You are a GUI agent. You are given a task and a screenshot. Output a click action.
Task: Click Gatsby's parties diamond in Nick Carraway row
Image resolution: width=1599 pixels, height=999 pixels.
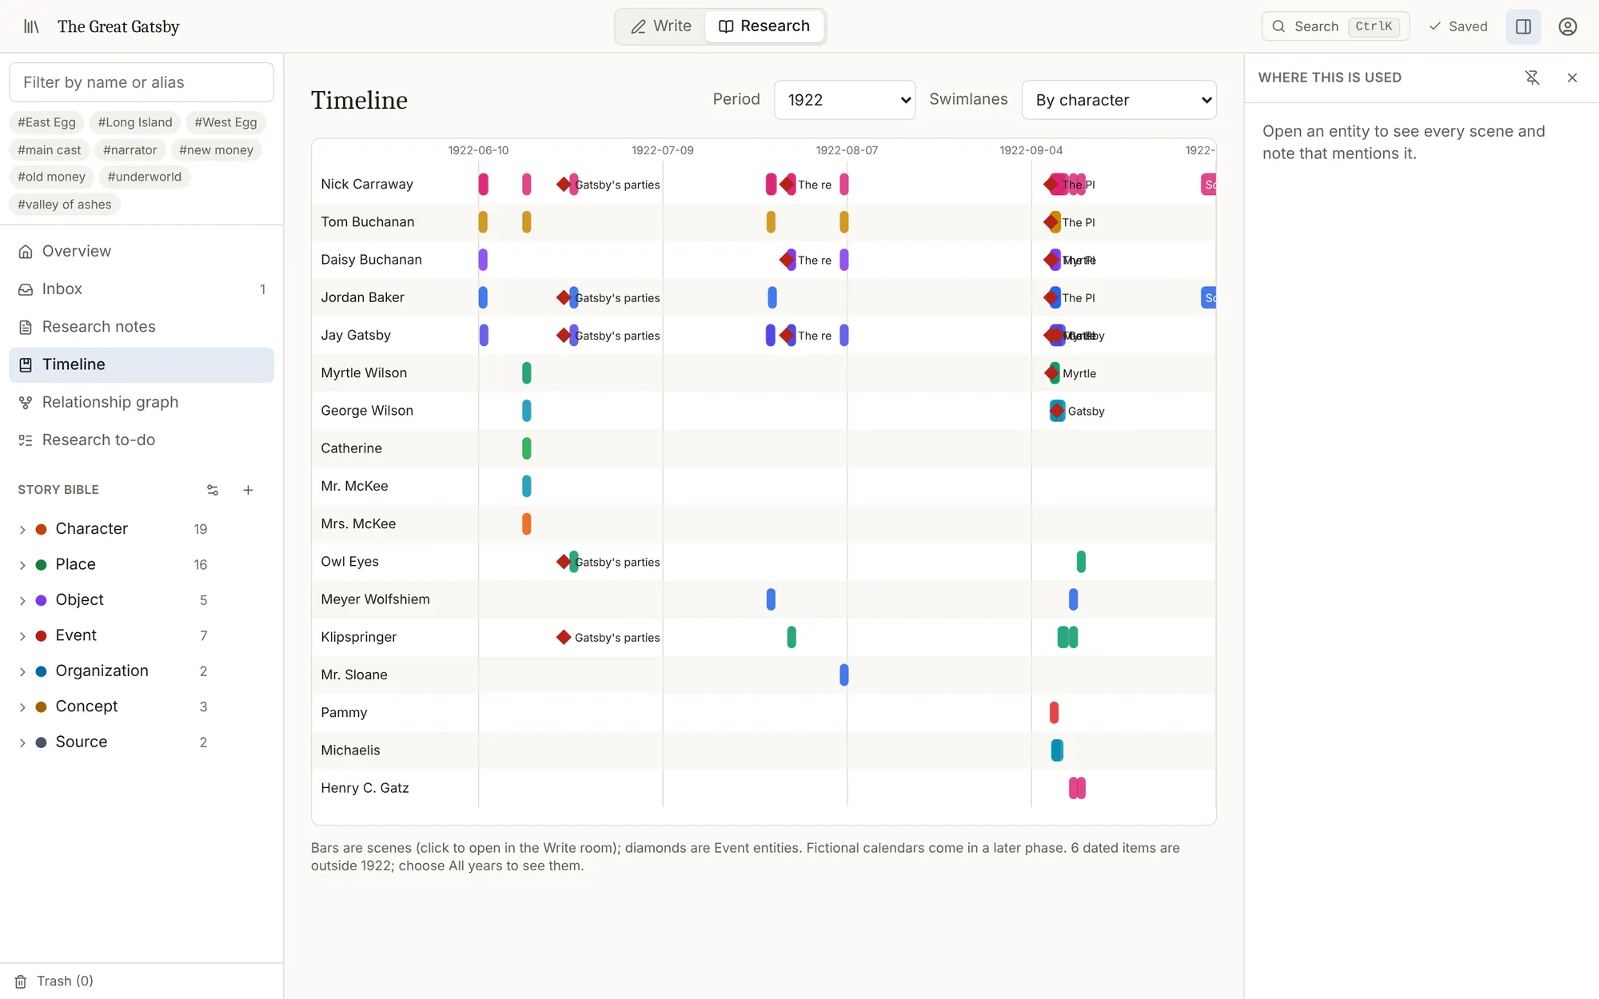(x=564, y=185)
